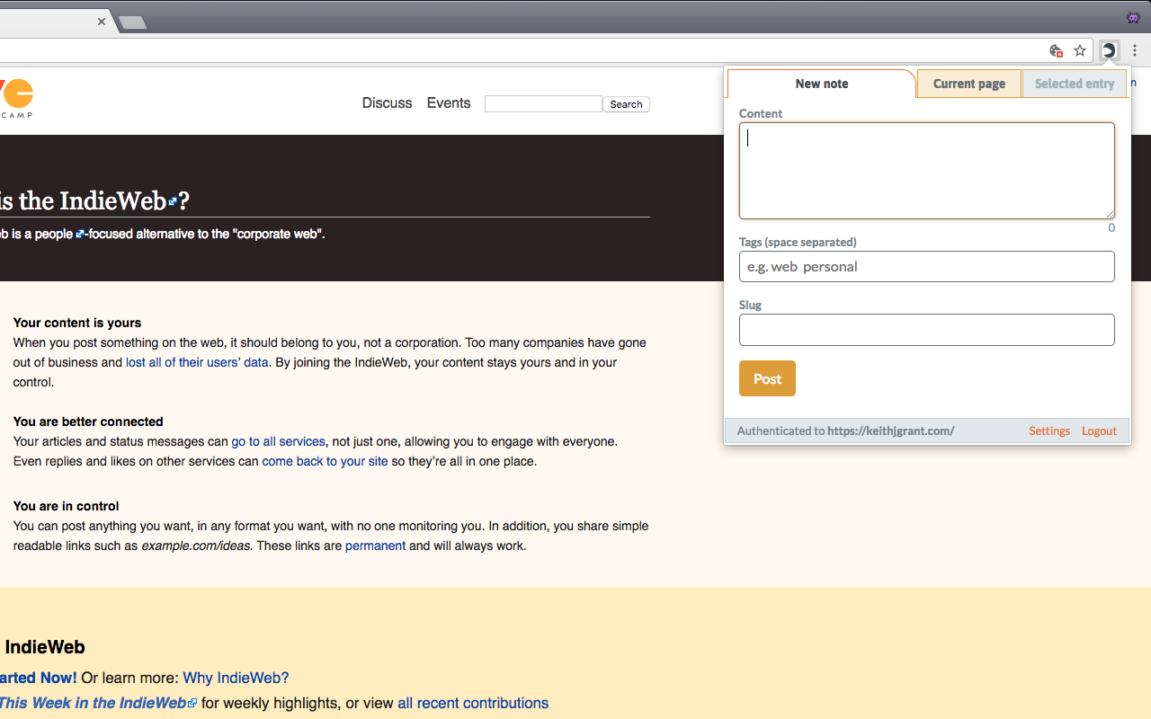1151x719 pixels.
Task: Select the Selected entry tab
Action: point(1075,84)
